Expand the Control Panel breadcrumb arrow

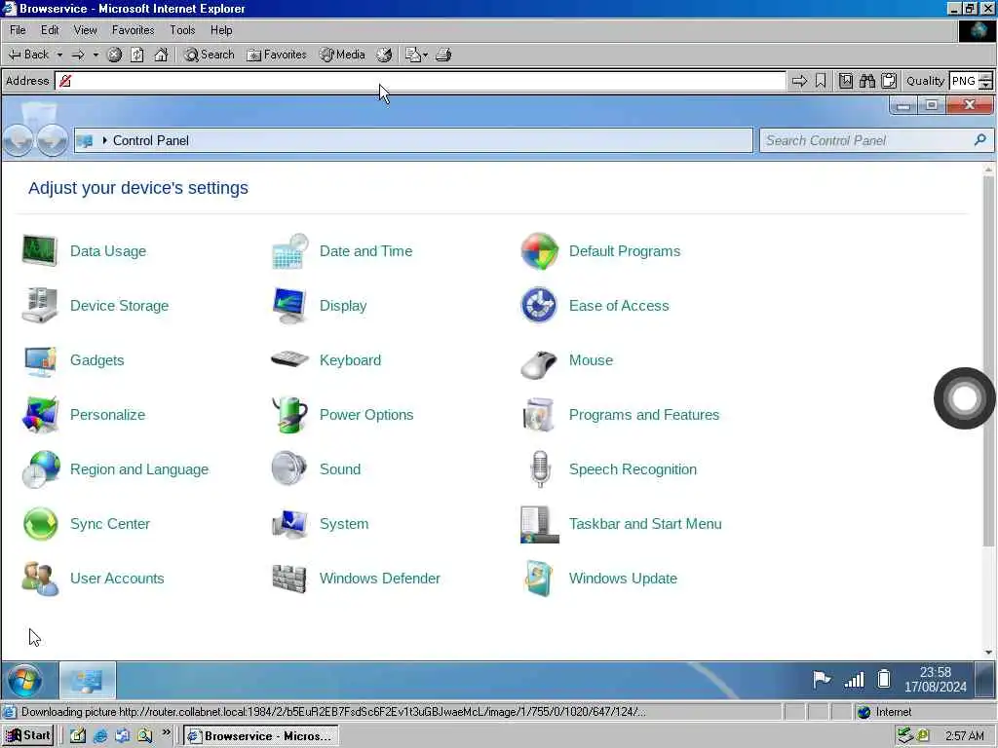point(104,140)
